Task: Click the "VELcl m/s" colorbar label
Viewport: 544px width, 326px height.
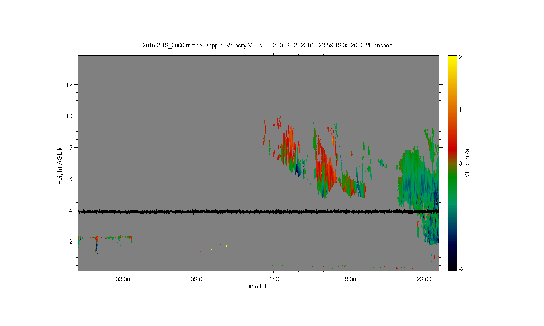Action: tap(467, 163)
